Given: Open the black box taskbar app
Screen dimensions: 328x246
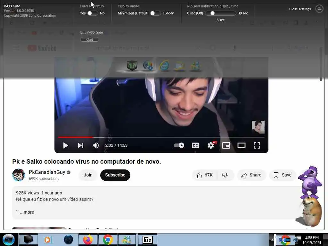Looking at the screenshot, I should (28, 240).
